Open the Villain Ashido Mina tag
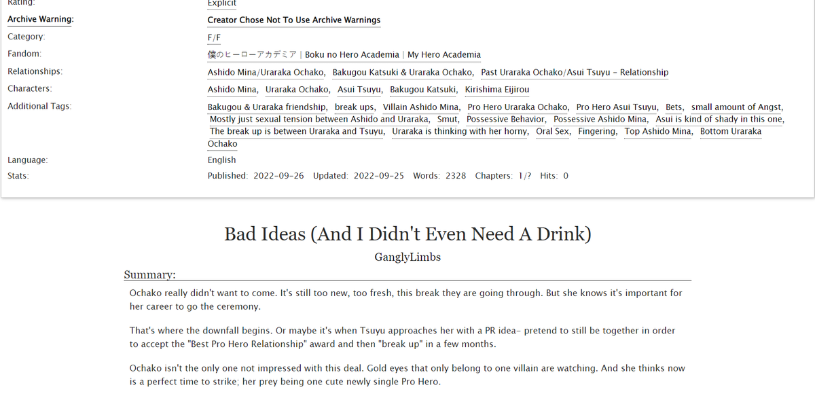Screen dimensions: 815x400 (421, 107)
